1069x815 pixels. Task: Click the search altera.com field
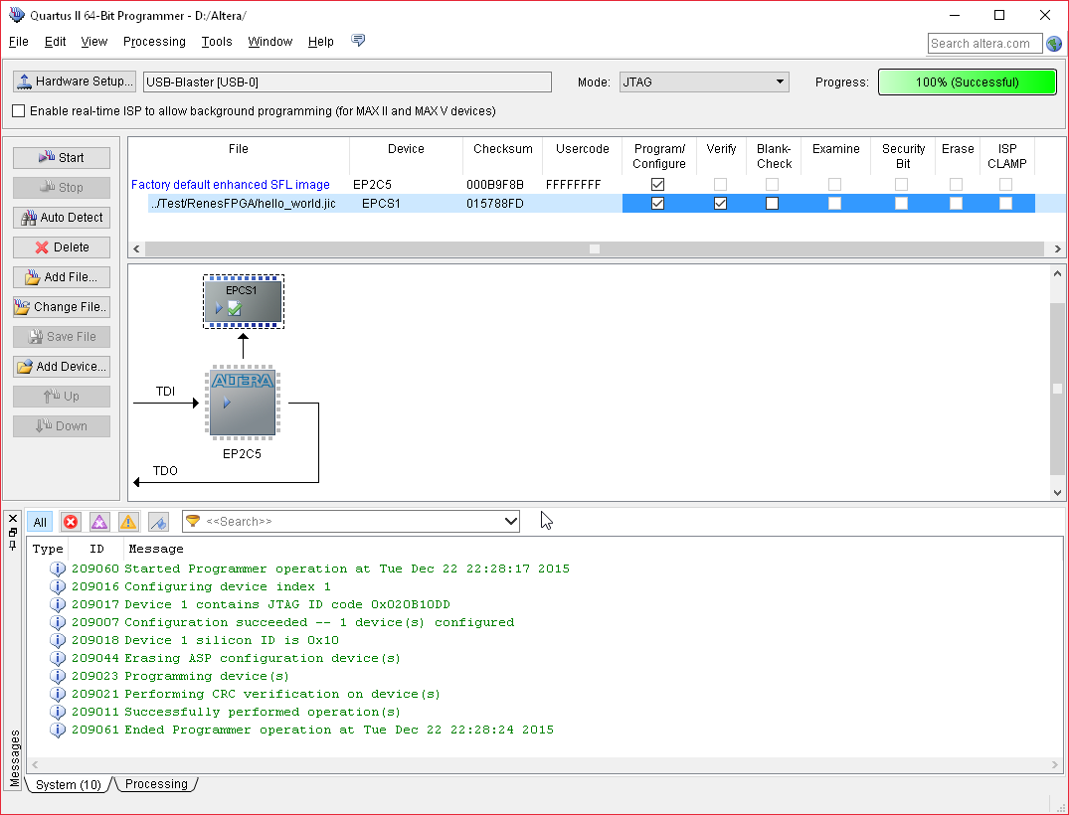(984, 44)
